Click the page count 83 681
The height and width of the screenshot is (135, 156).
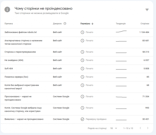coord(146,41)
